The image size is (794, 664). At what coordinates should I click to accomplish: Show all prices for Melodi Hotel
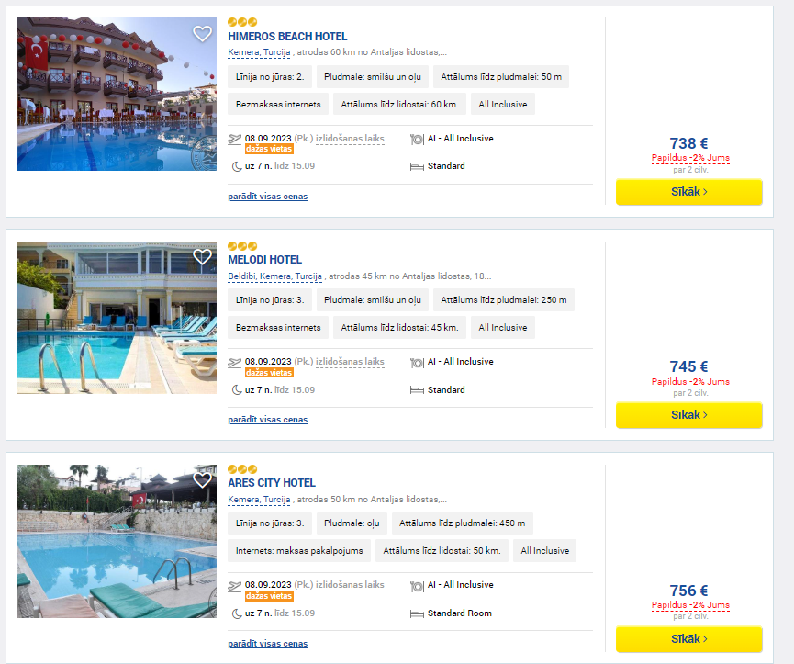[267, 420]
